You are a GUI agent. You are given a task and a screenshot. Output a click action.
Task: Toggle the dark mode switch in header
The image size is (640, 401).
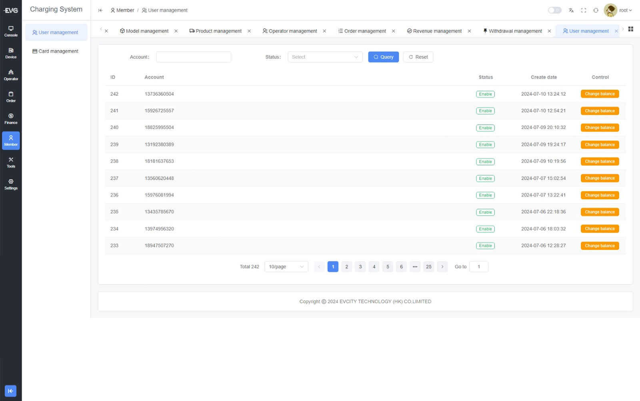[554, 10]
